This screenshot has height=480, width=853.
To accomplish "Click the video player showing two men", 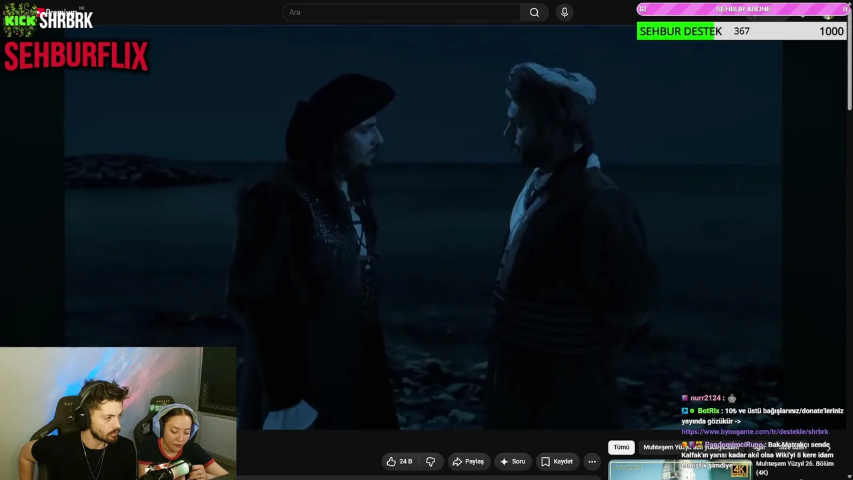I will point(423,227).
